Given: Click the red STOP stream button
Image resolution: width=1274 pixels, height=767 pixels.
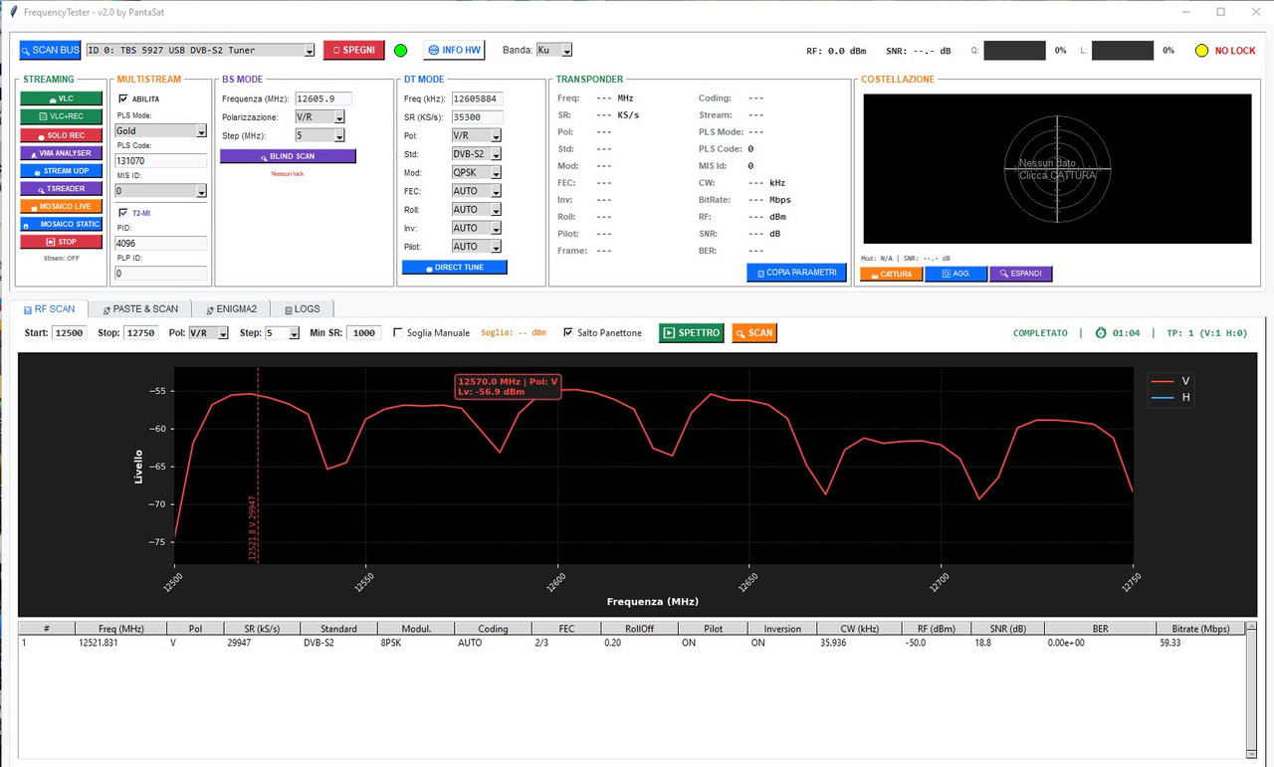Looking at the screenshot, I should pyautogui.click(x=61, y=242).
